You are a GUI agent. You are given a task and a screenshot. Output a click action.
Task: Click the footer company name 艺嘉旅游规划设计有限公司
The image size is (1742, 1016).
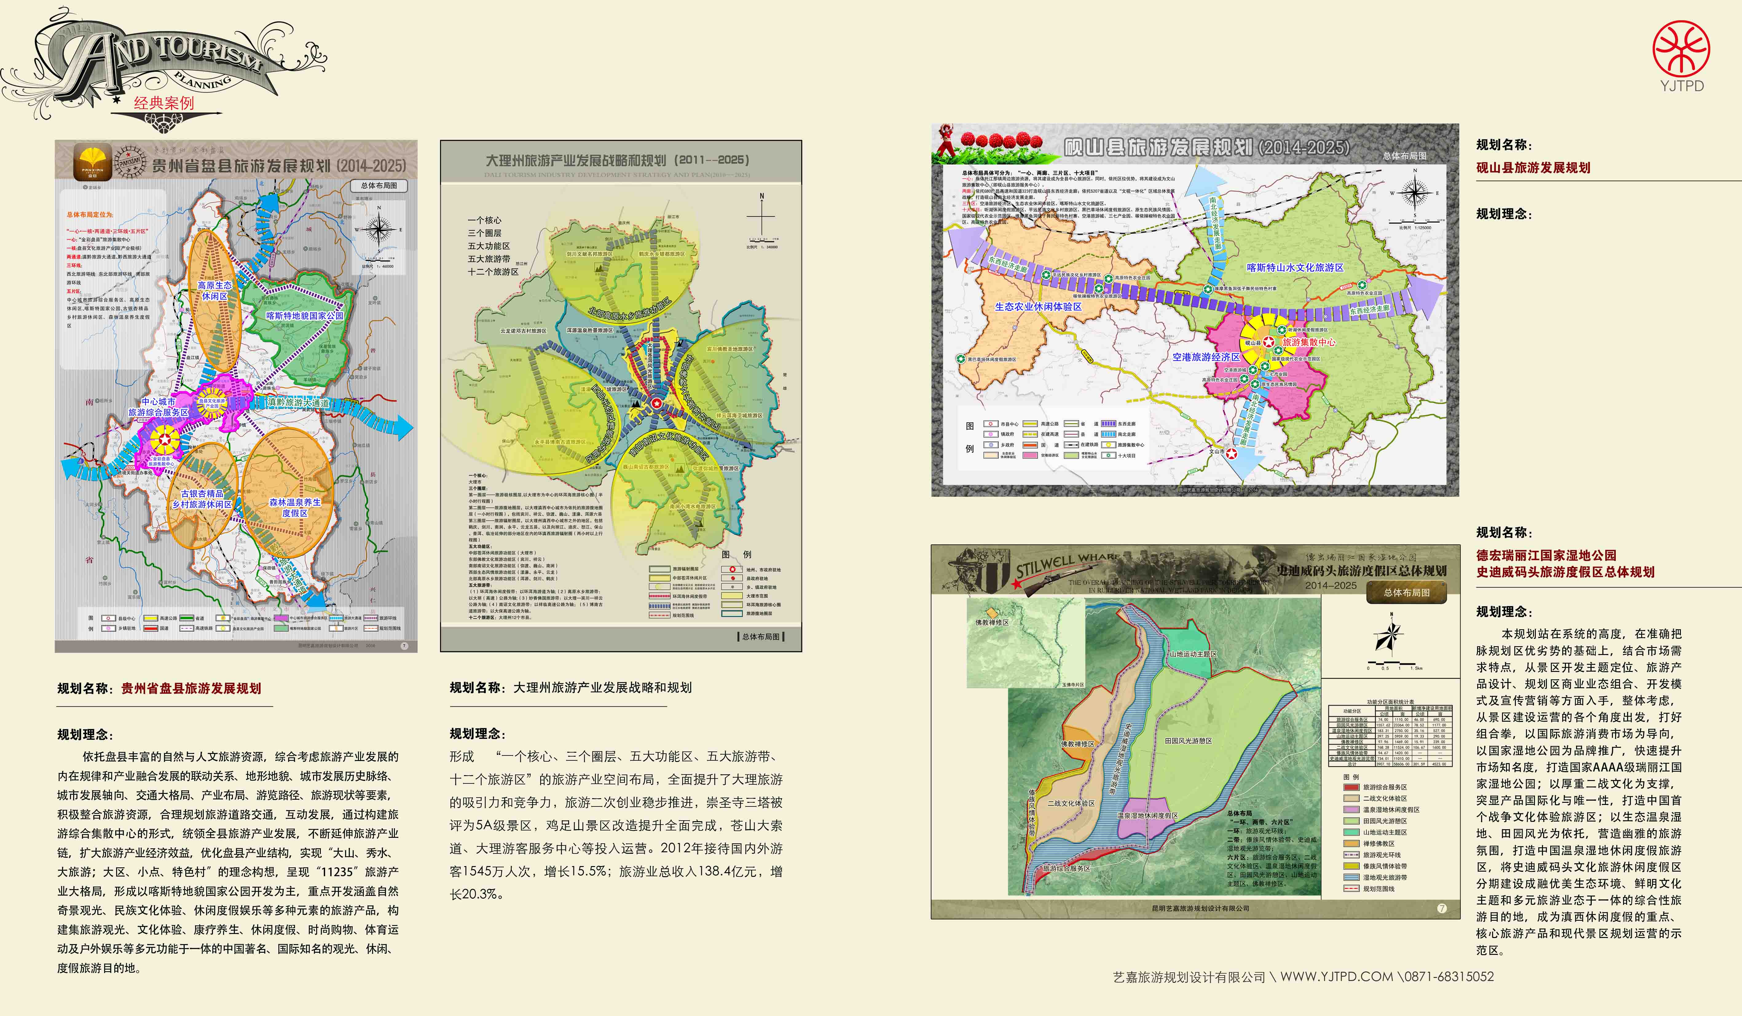(x=1188, y=977)
